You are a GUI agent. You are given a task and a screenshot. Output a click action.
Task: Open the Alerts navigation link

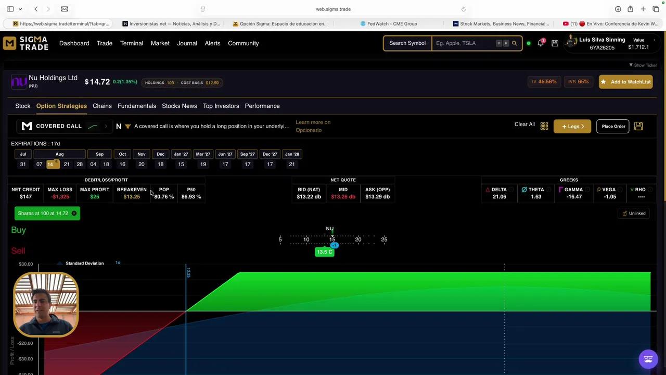point(212,43)
